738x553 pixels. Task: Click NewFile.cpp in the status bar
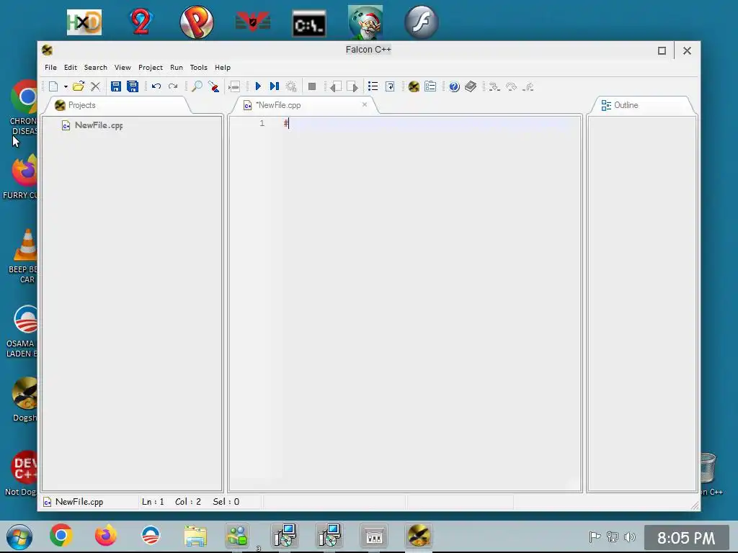coord(79,502)
